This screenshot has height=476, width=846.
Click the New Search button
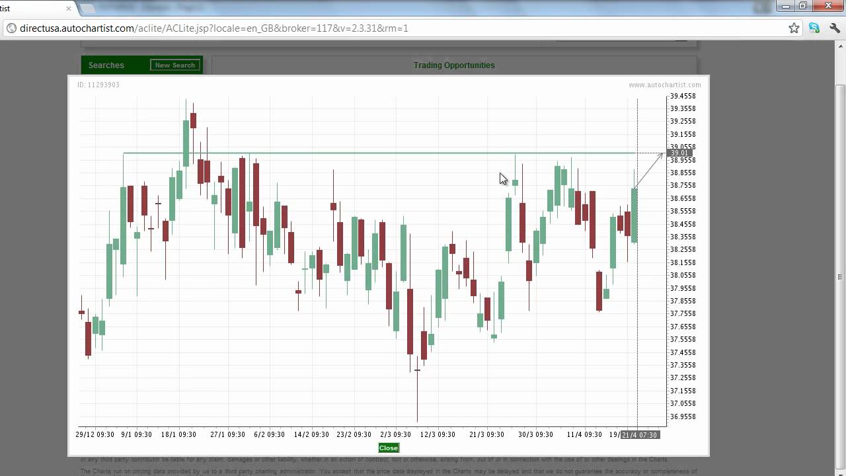tap(175, 65)
